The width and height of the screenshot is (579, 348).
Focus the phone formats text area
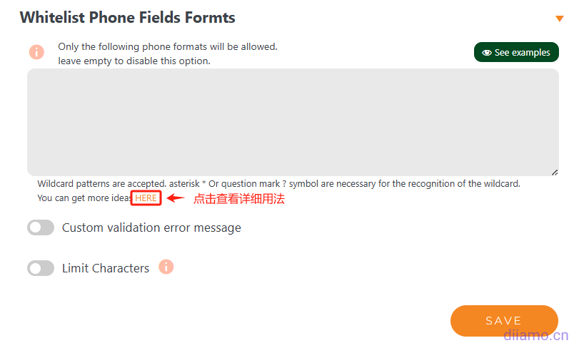[x=293, y=121]
